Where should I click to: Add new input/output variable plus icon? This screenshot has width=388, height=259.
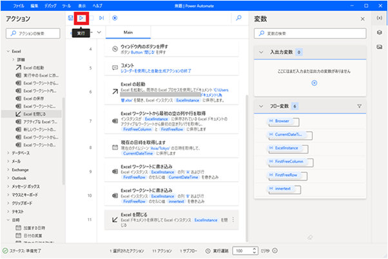[315, 83]
